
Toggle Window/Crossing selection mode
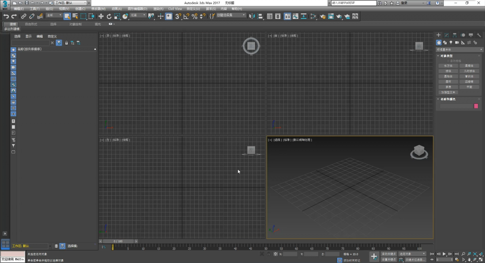91,17
